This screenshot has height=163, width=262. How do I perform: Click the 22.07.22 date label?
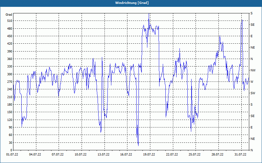click(x=172, y=155)
